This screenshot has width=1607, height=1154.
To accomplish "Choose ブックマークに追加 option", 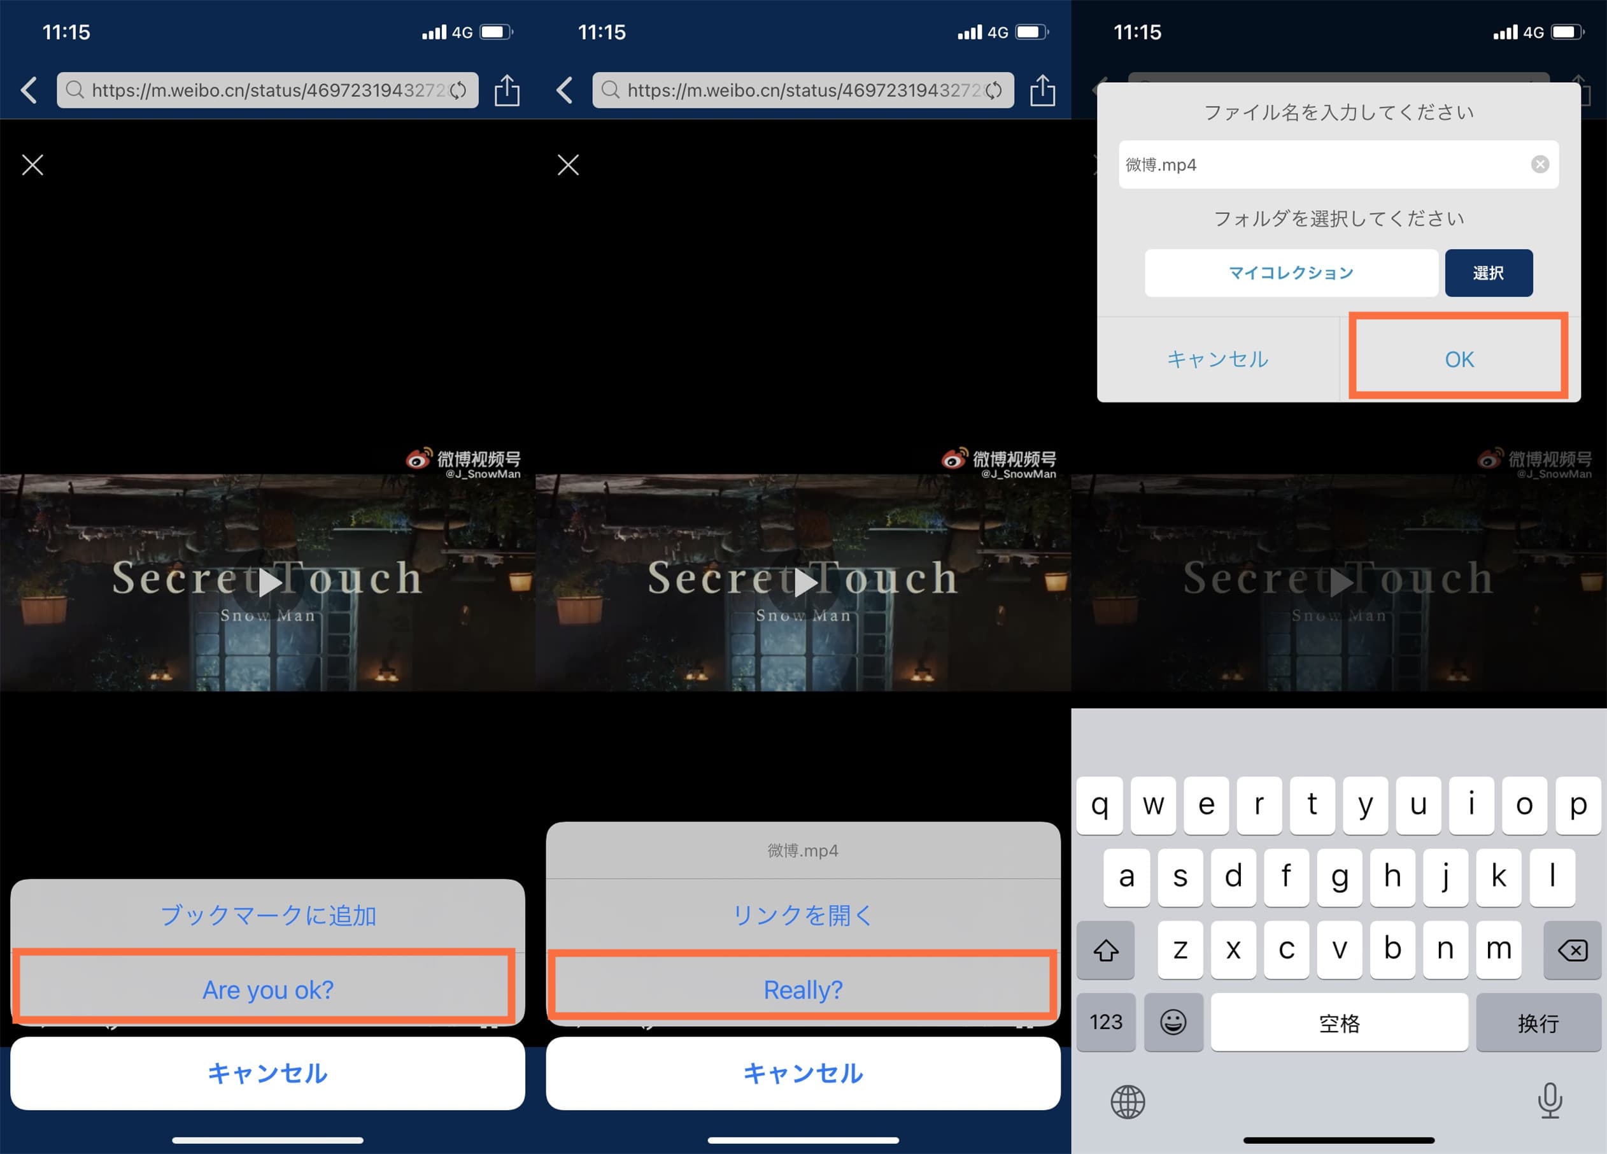I will 268,915.
